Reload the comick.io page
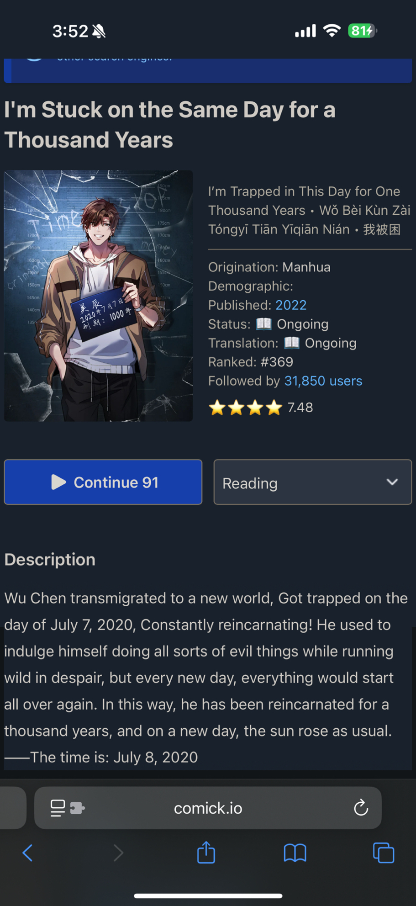This screenshot has width=416, height=906. (361, 808)
